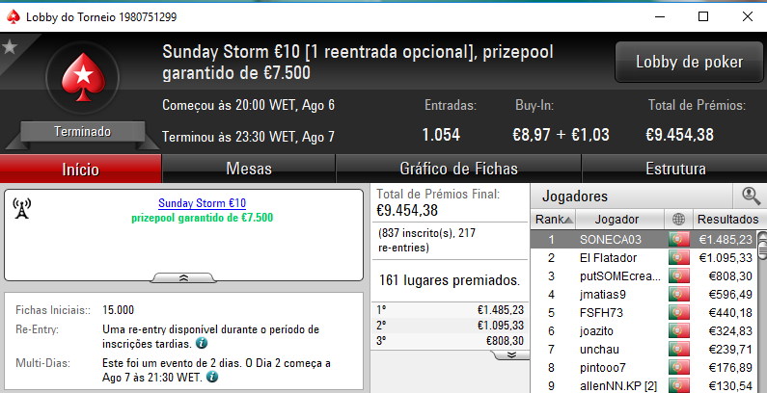Select player allenNN.KP [2] row

point(644,385)
